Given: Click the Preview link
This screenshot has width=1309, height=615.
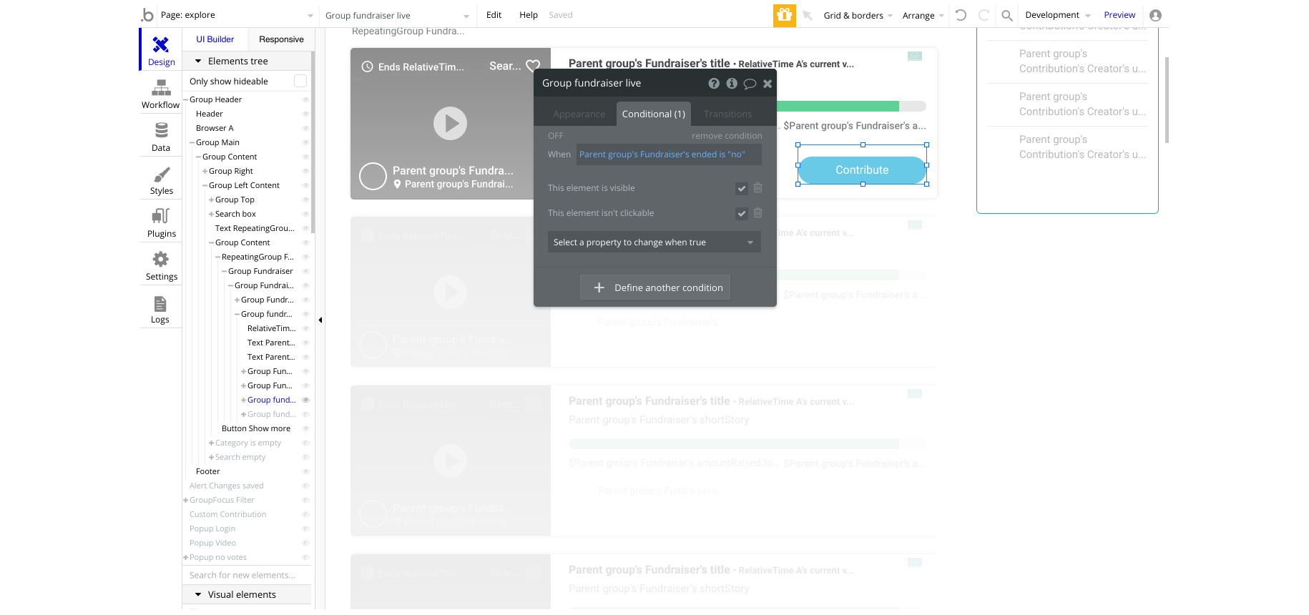Looking at the screenshot, I should (1119, 15).
